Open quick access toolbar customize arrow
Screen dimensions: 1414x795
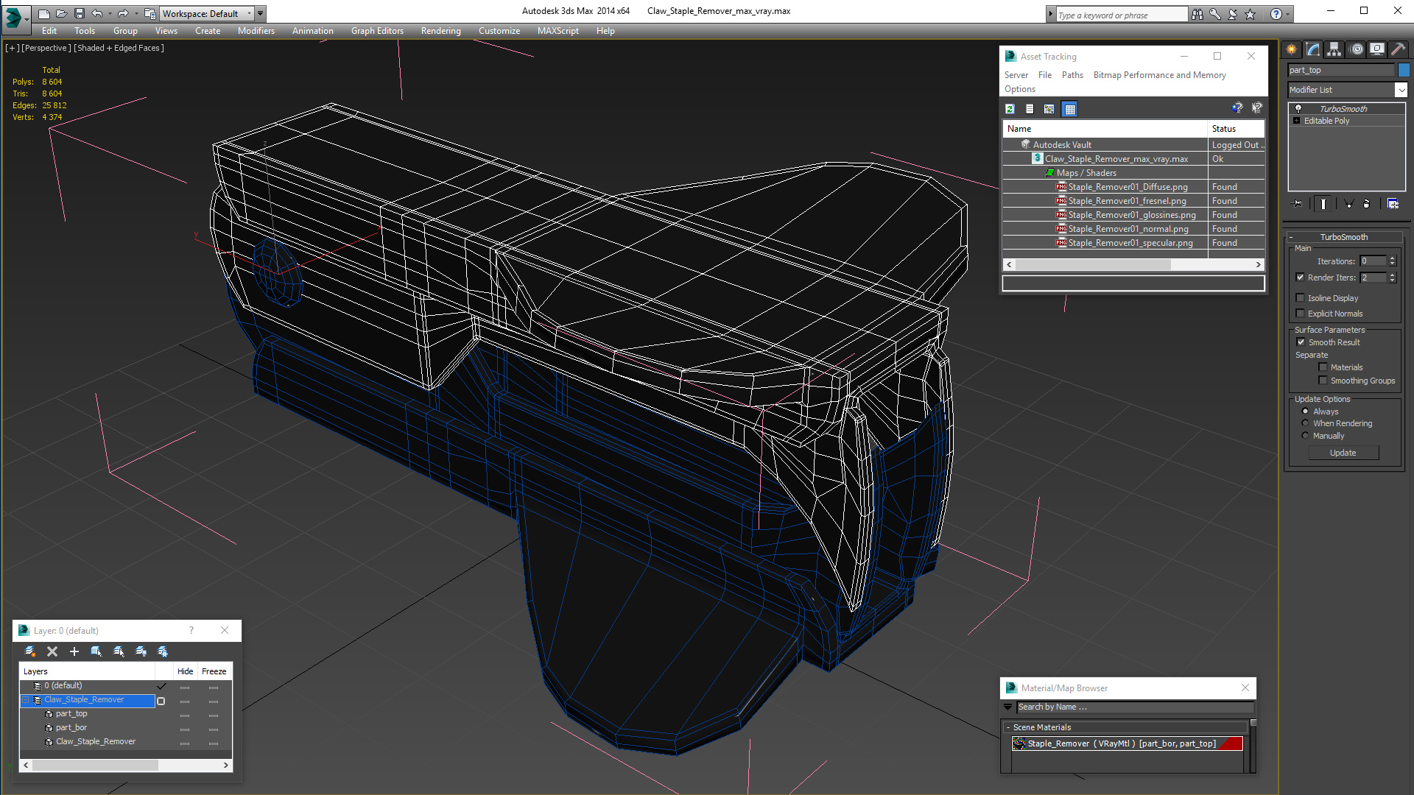[x=260, y=13]
